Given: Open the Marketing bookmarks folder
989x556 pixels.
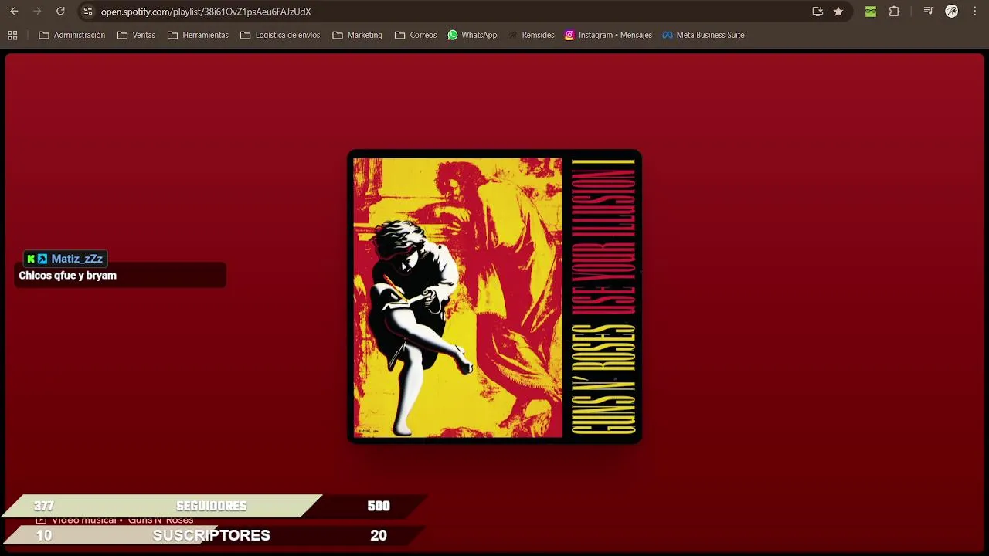Looking at the screenshot, I should [x=357, y=35].
